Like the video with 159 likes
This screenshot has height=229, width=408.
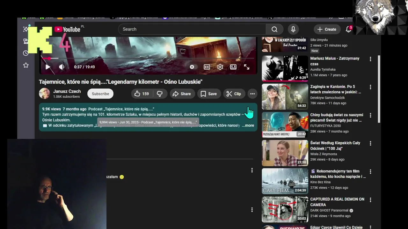coord(142,94)
